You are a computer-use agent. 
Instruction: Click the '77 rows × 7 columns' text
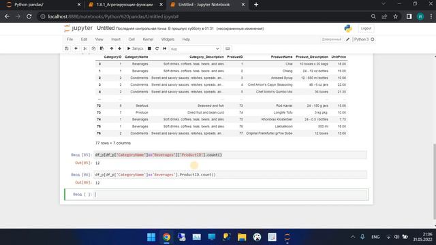pos(113,143)
